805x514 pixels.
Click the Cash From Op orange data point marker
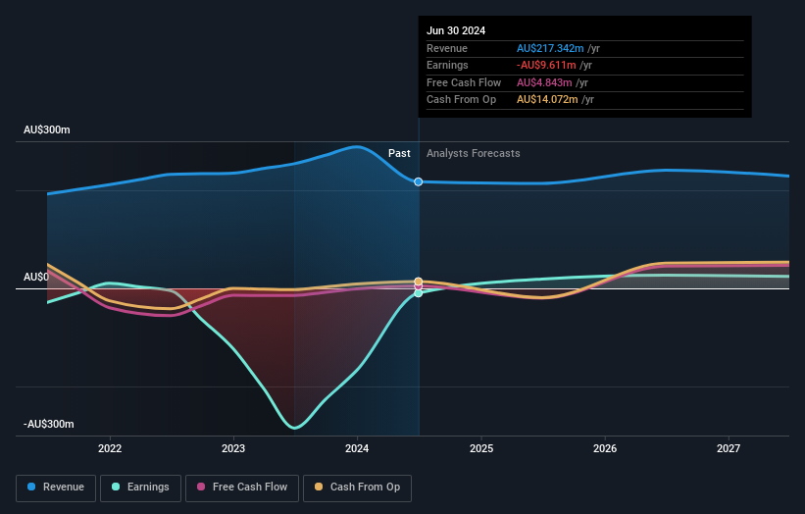point(419,282)
